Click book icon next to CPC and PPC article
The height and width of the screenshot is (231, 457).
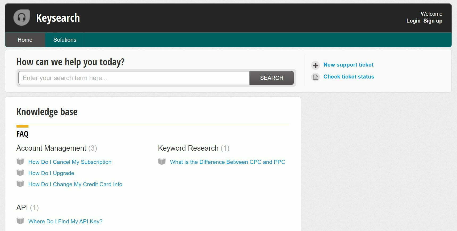[x=162, y=162]
